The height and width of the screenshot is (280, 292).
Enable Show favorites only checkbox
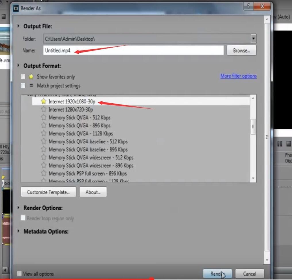[23, 77]
